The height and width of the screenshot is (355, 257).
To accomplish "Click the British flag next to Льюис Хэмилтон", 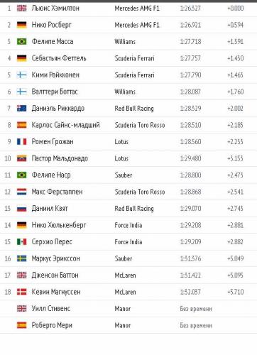I will click(21, 9).
